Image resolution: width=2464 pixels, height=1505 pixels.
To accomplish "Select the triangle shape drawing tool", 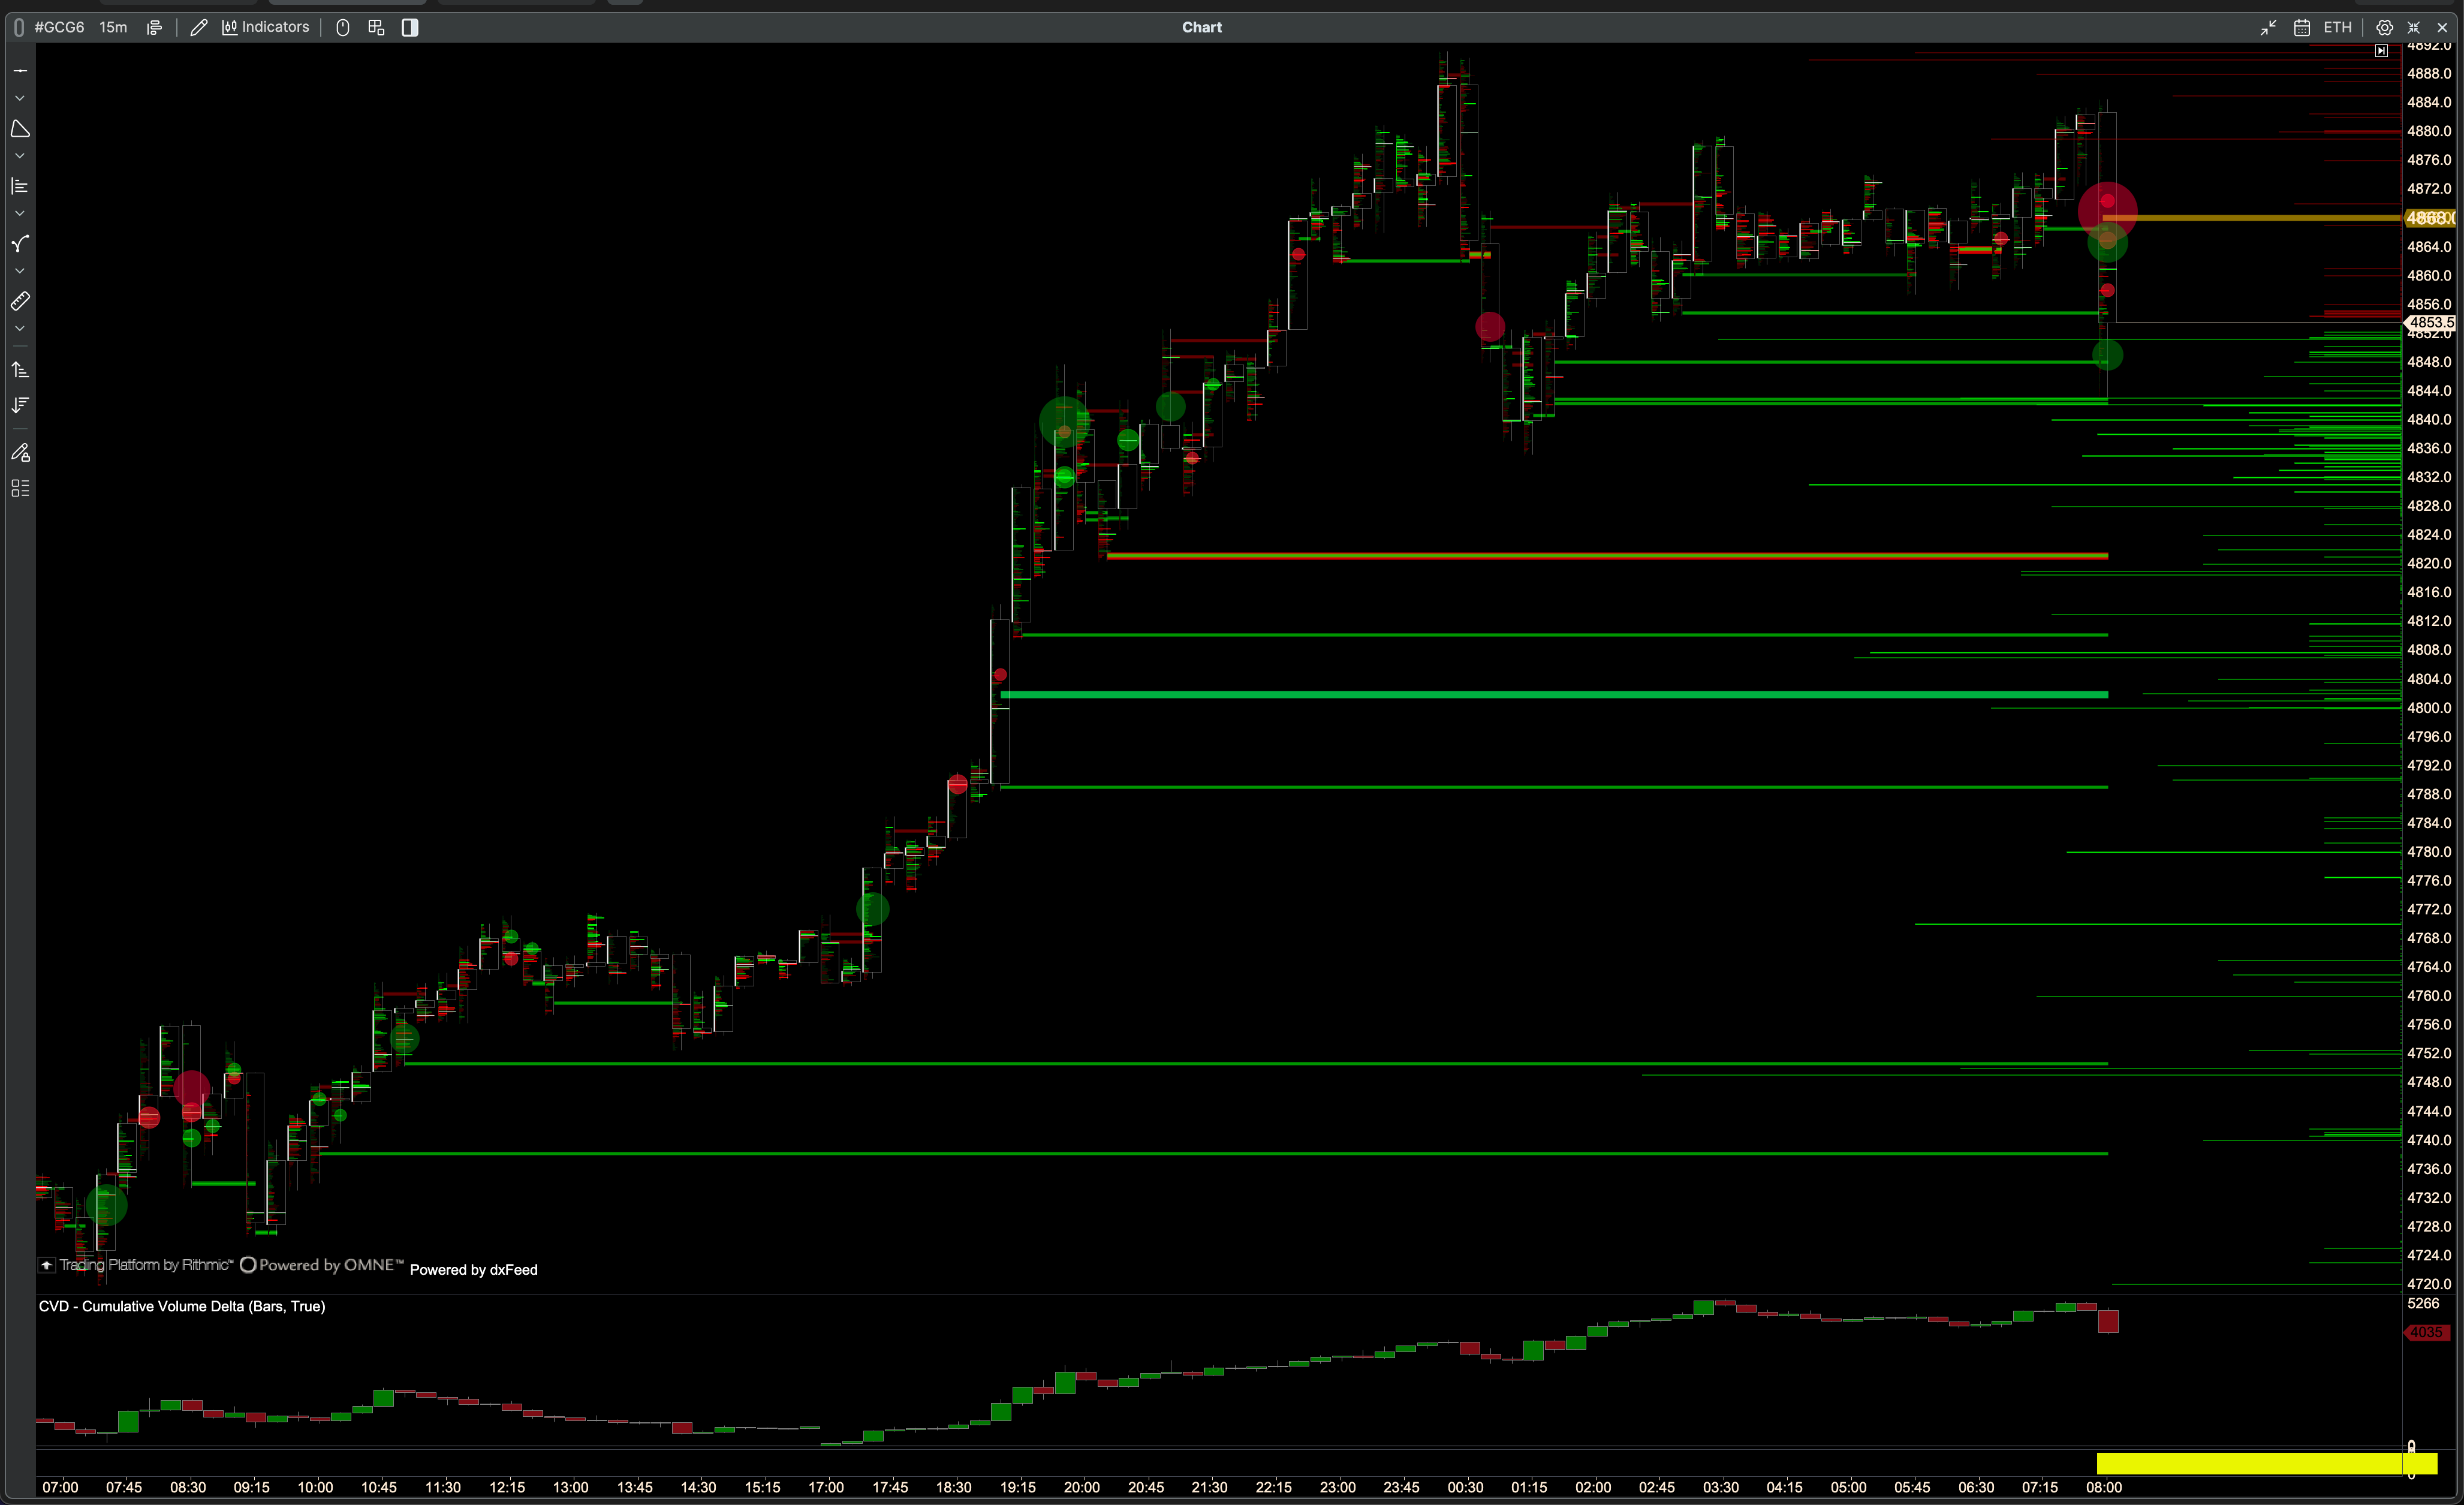I will tap(20, 129).
